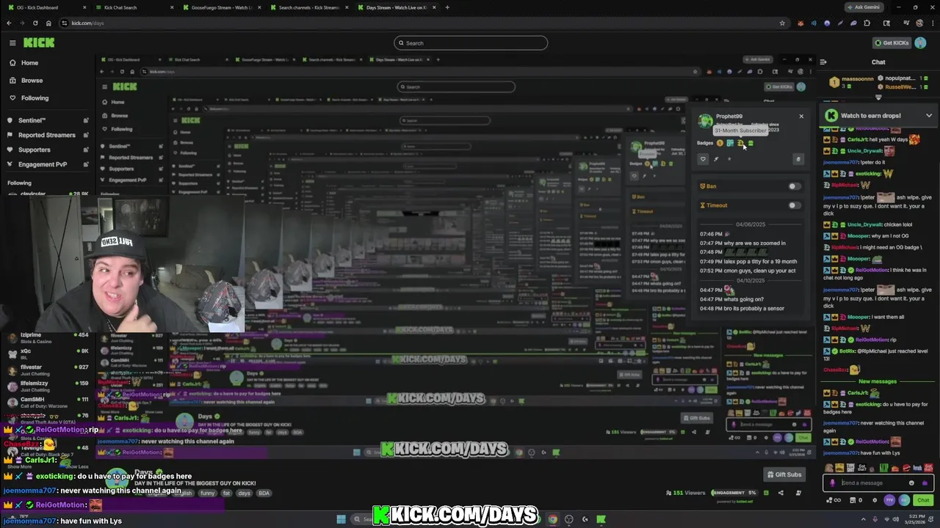The image size is (940, 528).
Task: Toggle the Timeout switch in streamed Prophet99 card
Action: [795, 205]
